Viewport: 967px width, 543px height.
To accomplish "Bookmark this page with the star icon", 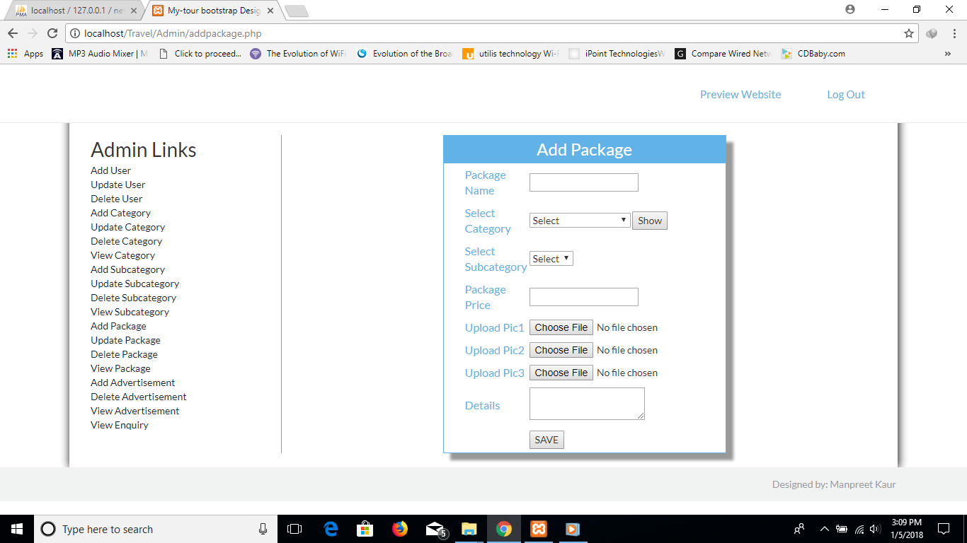I will tap(909, 33).
